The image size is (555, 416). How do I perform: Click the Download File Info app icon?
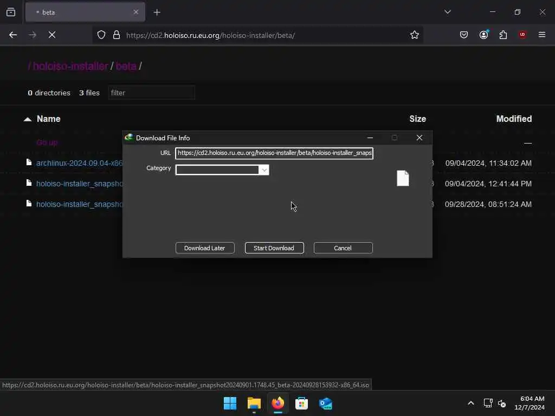[129, 137]
